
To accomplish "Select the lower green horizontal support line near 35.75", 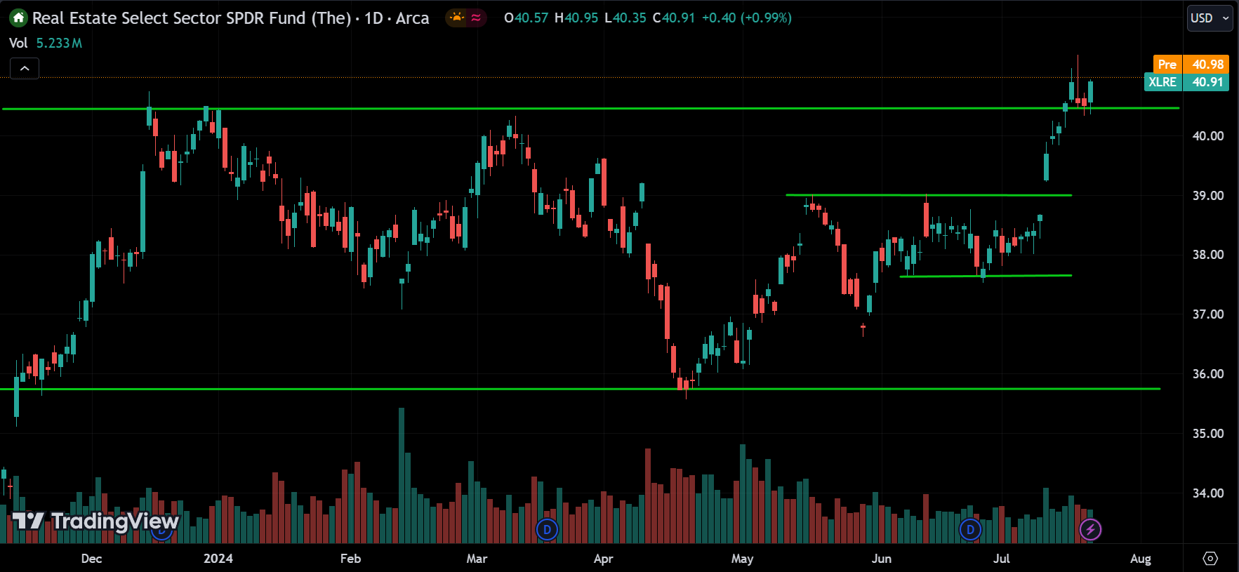I will tap(581, 389).
